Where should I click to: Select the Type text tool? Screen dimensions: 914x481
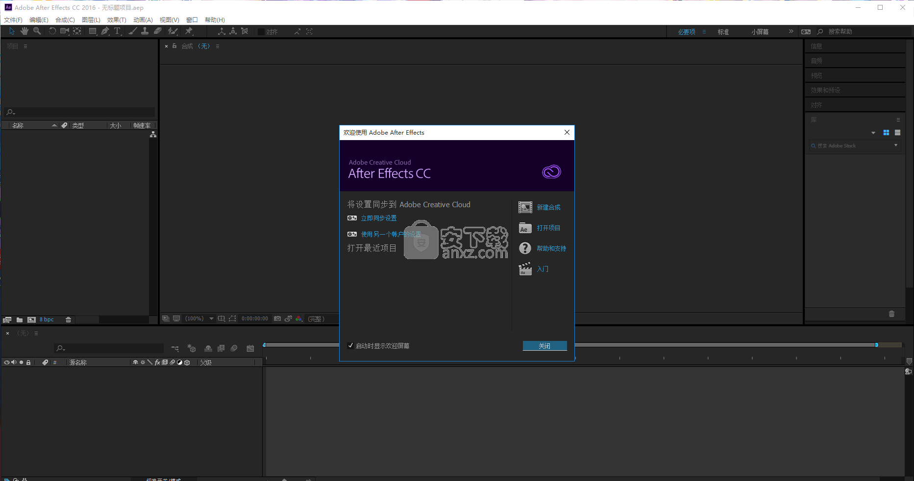(x=118, y=31)
